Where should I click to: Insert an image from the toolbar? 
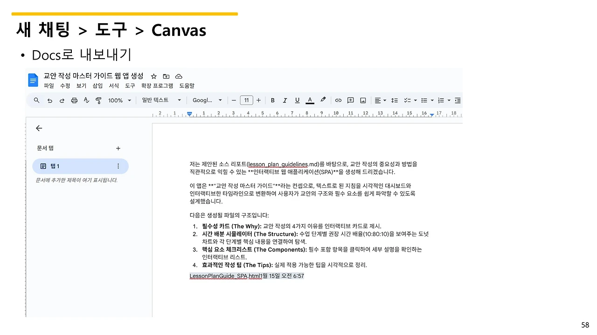click(x=363, y=100)
